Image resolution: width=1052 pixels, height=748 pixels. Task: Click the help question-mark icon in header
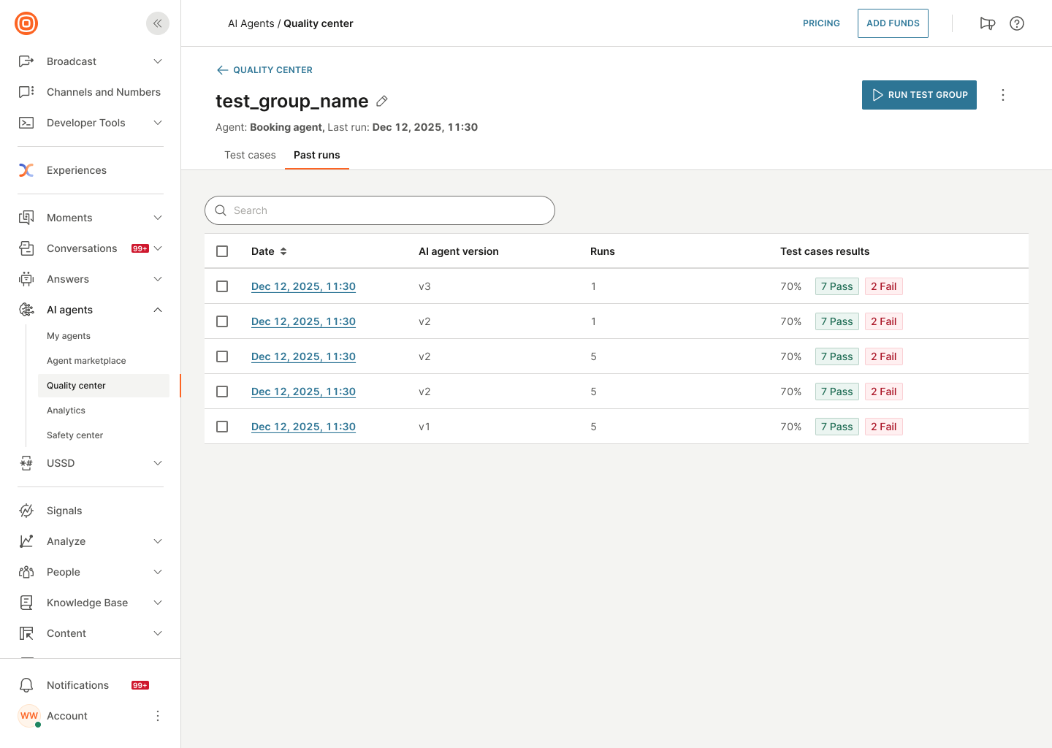point(1016,23)
